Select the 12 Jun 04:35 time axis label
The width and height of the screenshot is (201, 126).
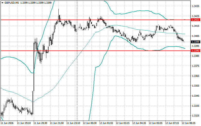click(139, 123)
